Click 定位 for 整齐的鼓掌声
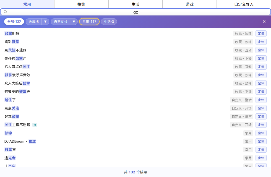271x177 pixels. (261, 58)
